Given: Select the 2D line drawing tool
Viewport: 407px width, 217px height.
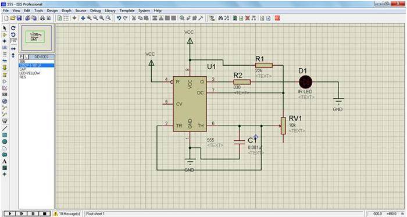Looking at the screenshot, I should click(x=5, y=129).
